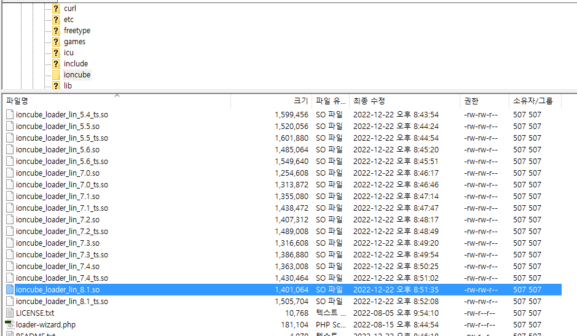Select the curl folder in the tree
The width and height of the screenshot is (577, 336).
pos(70,9)
